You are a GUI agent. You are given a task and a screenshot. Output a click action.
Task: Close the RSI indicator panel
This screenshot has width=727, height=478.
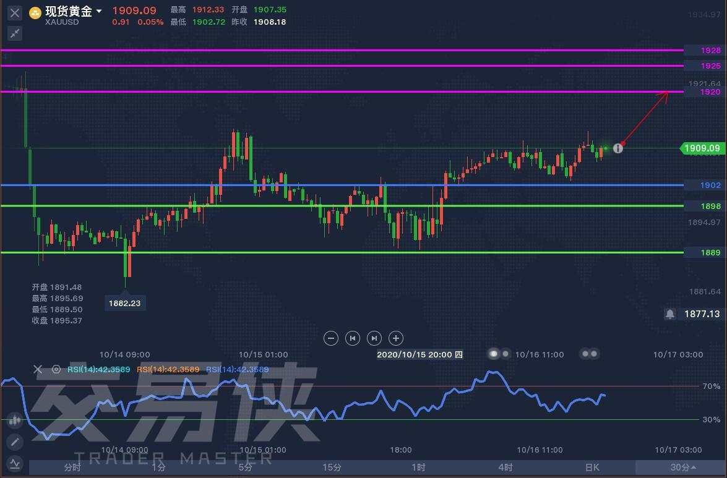click(x=38, y=369)
